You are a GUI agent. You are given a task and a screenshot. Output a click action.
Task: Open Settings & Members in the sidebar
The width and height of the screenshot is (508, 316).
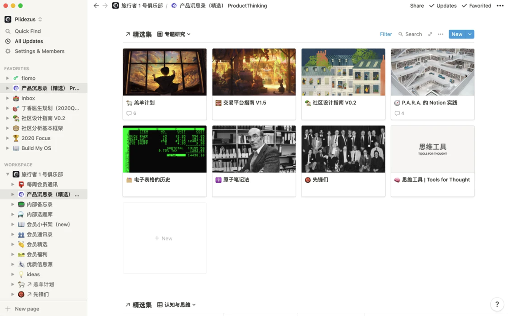click(x=40, y=51)
